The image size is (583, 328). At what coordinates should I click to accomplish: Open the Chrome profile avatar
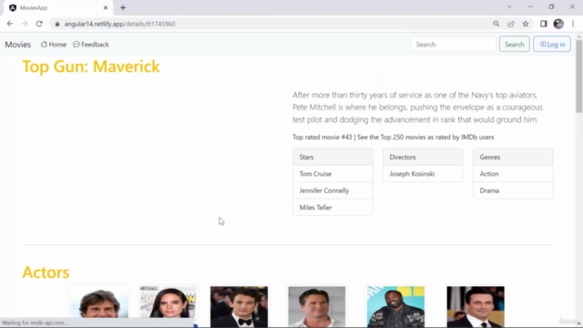tap(558, 24)
